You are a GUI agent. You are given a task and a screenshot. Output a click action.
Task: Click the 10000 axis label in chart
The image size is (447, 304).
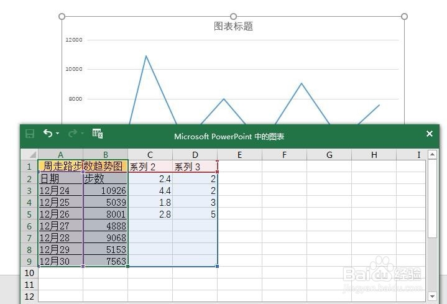74,69
